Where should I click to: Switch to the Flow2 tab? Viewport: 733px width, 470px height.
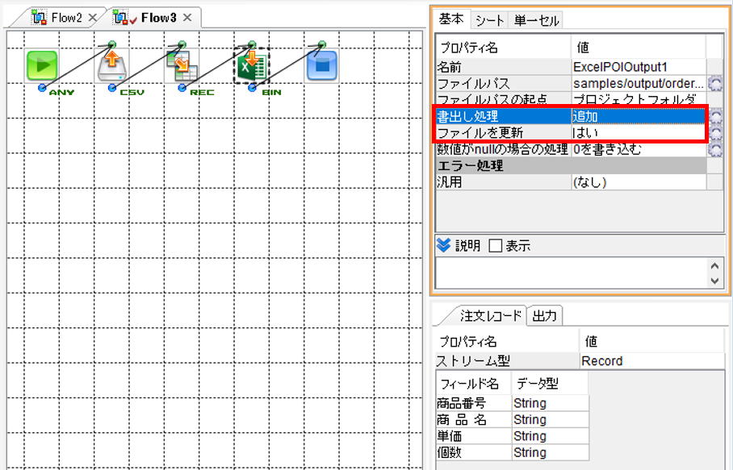pos(66,18)
